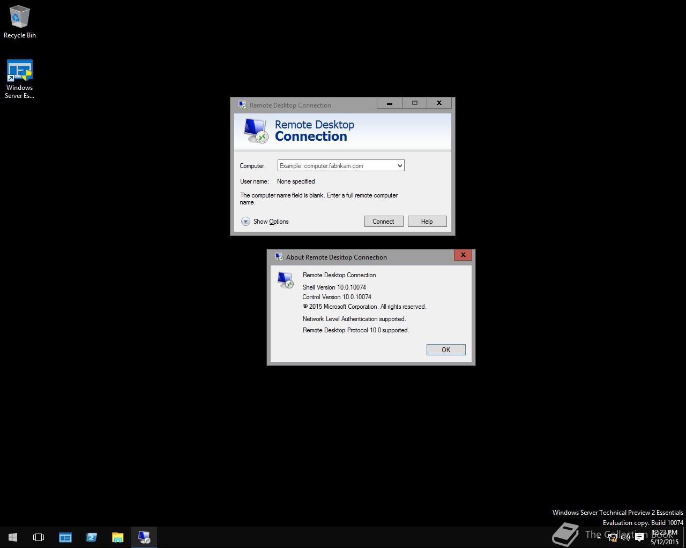Screen dimensions: 686x548
Task: Click 'Network Level Authentication supported.' text
Action: point(354,319)
